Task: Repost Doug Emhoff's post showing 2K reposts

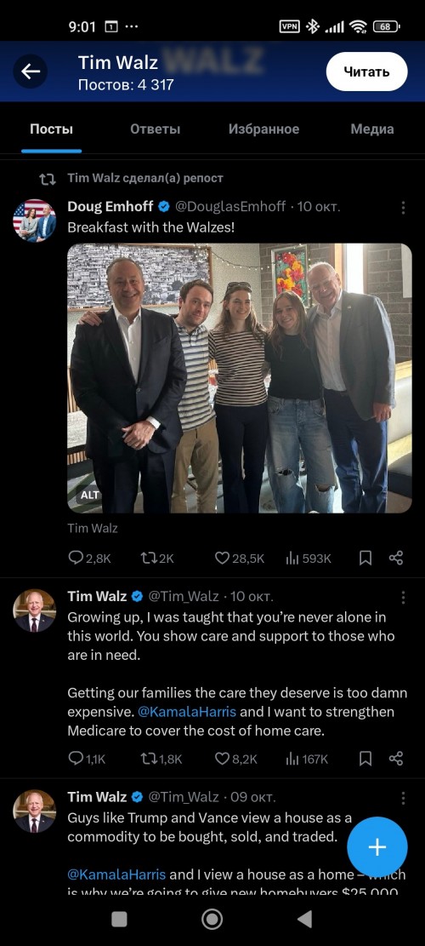Action: coord(156,558)
